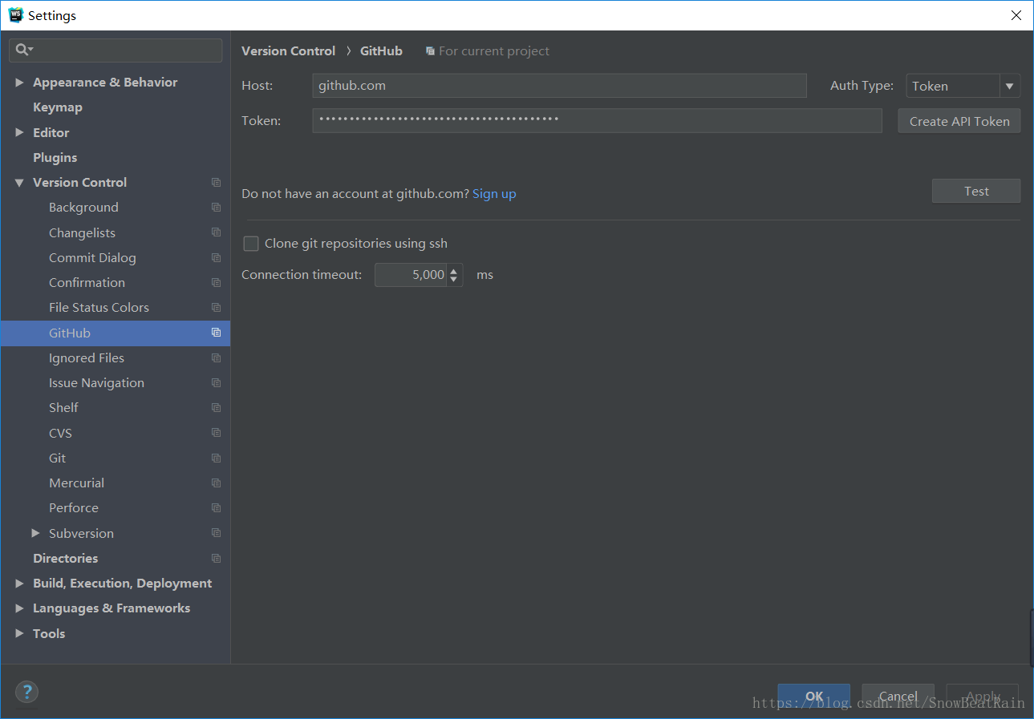The width and height of the screenshot is (1034, 719).
Task: Open Mercurial settings page
Action: click(76, 483)
